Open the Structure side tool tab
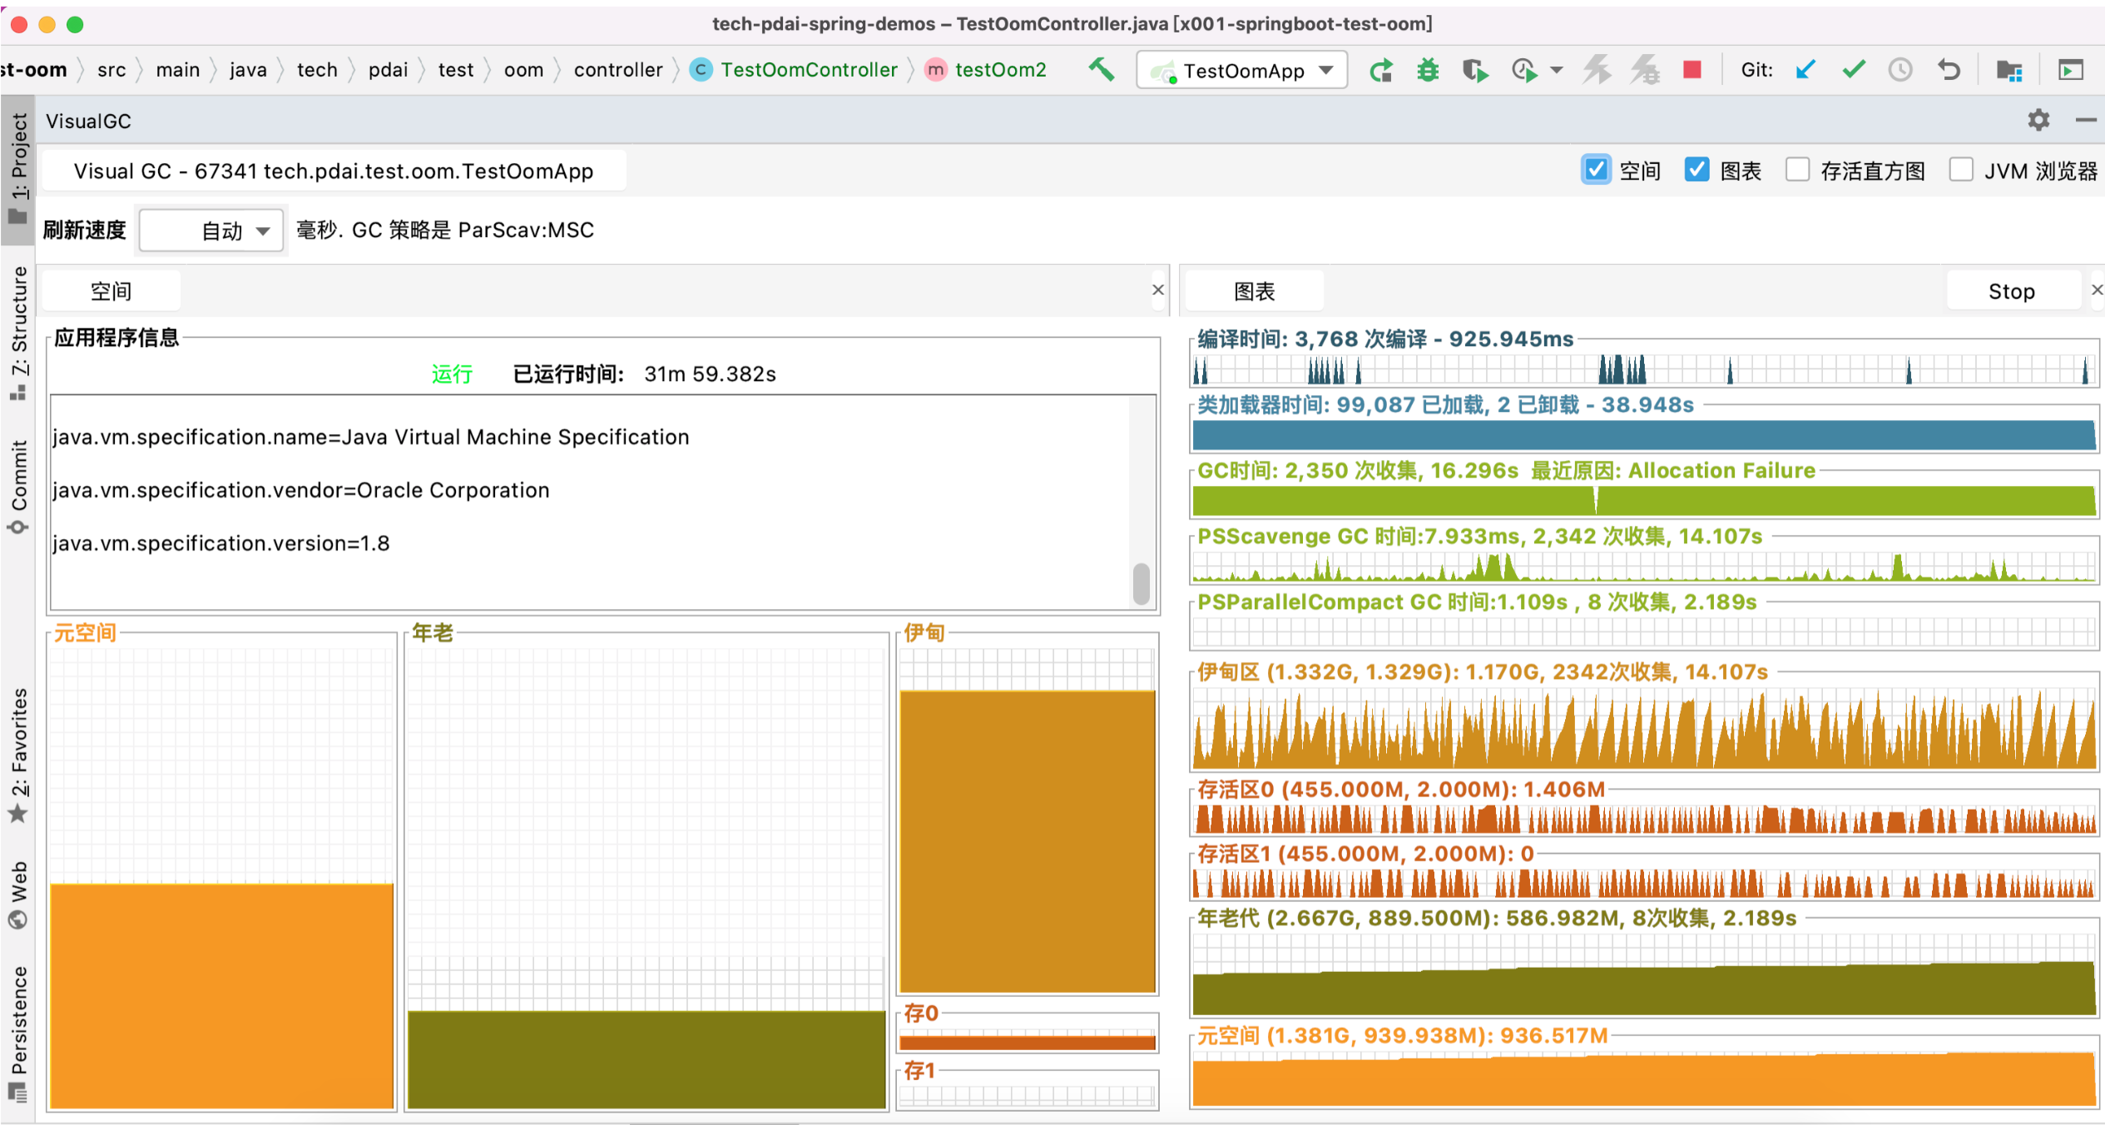Viewport: 2105px width, 1125px height. coord(18,333)
